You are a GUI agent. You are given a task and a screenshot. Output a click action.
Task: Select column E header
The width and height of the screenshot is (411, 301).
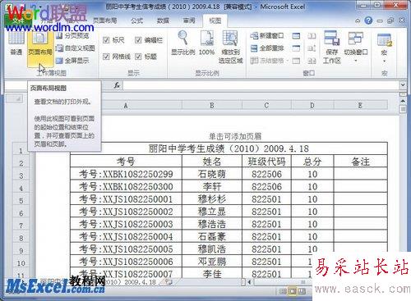click(x=360, y=105)
